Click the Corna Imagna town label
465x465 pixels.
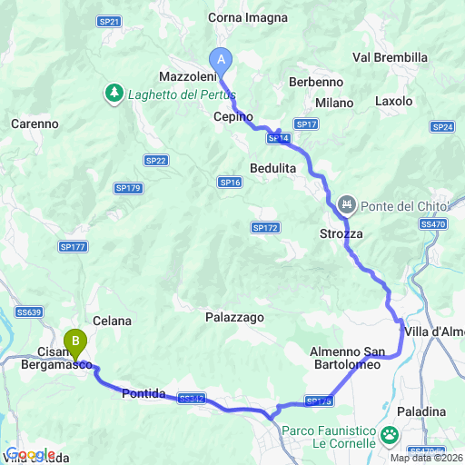coord(248,18)
